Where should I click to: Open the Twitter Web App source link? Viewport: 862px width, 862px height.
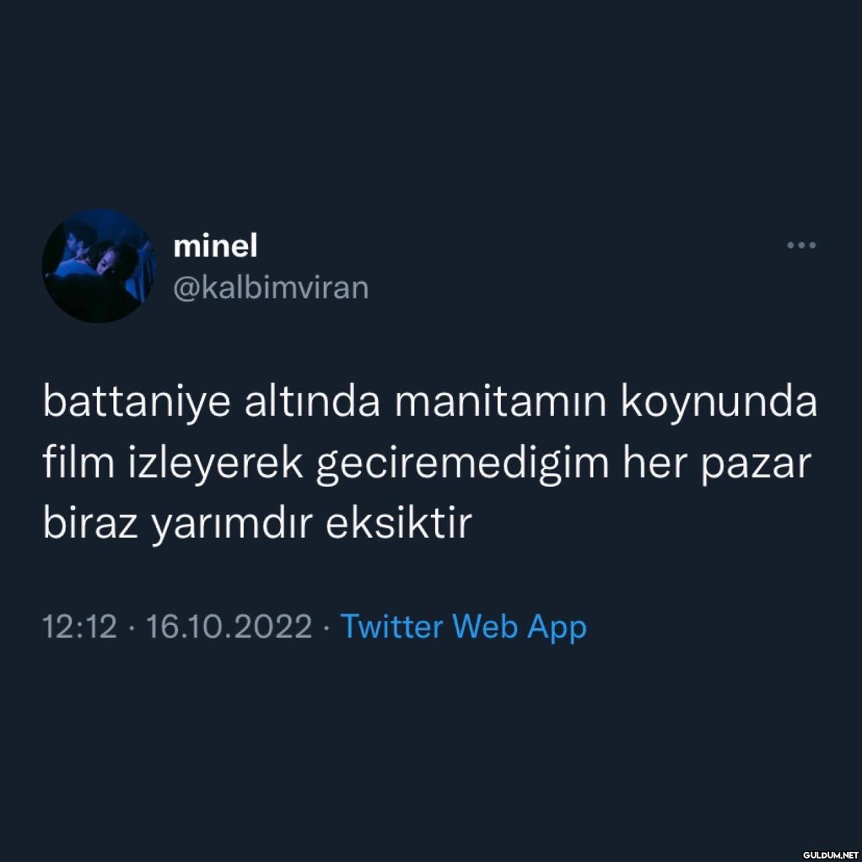click(464, 627)
